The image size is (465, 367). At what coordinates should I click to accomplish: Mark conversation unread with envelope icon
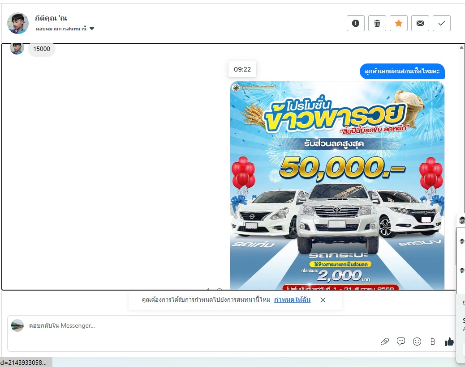(x=420, y=23)
